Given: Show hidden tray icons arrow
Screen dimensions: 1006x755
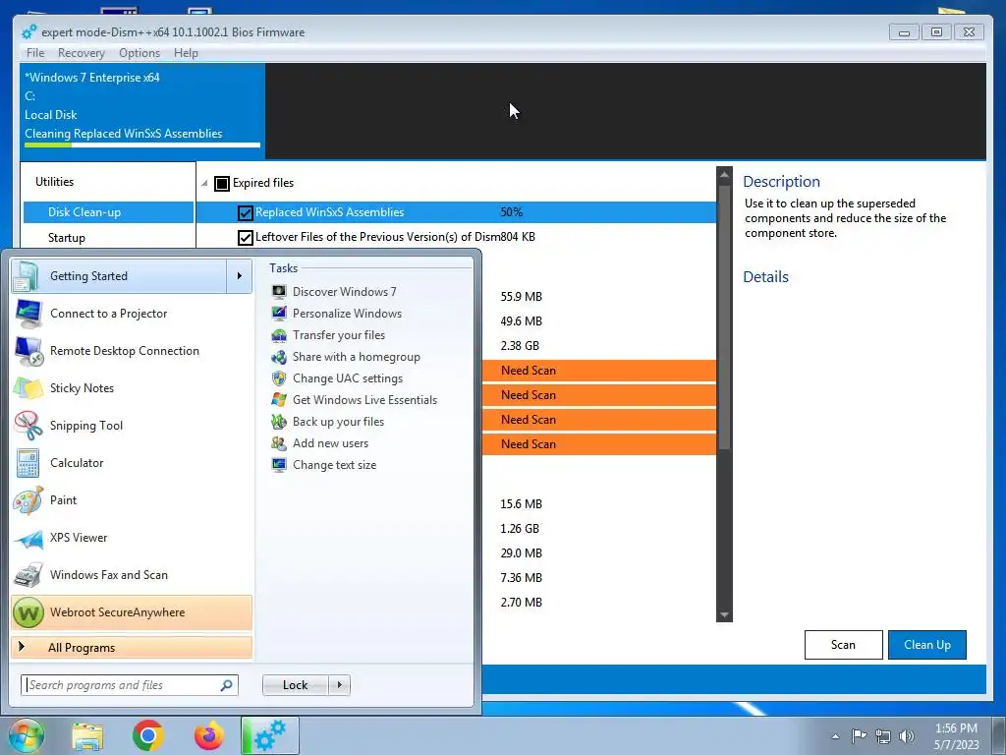Looking at the screenshot, I should (x=835, y=736).
